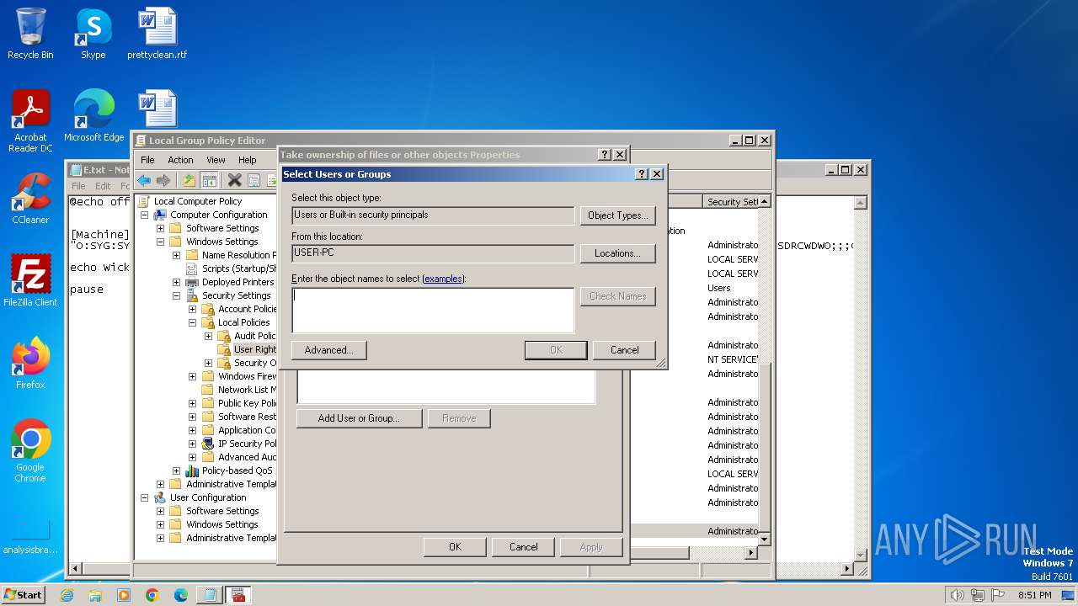Click Cancel in the Properties dialog
1078x606 pixels.
tap(523, 547)
